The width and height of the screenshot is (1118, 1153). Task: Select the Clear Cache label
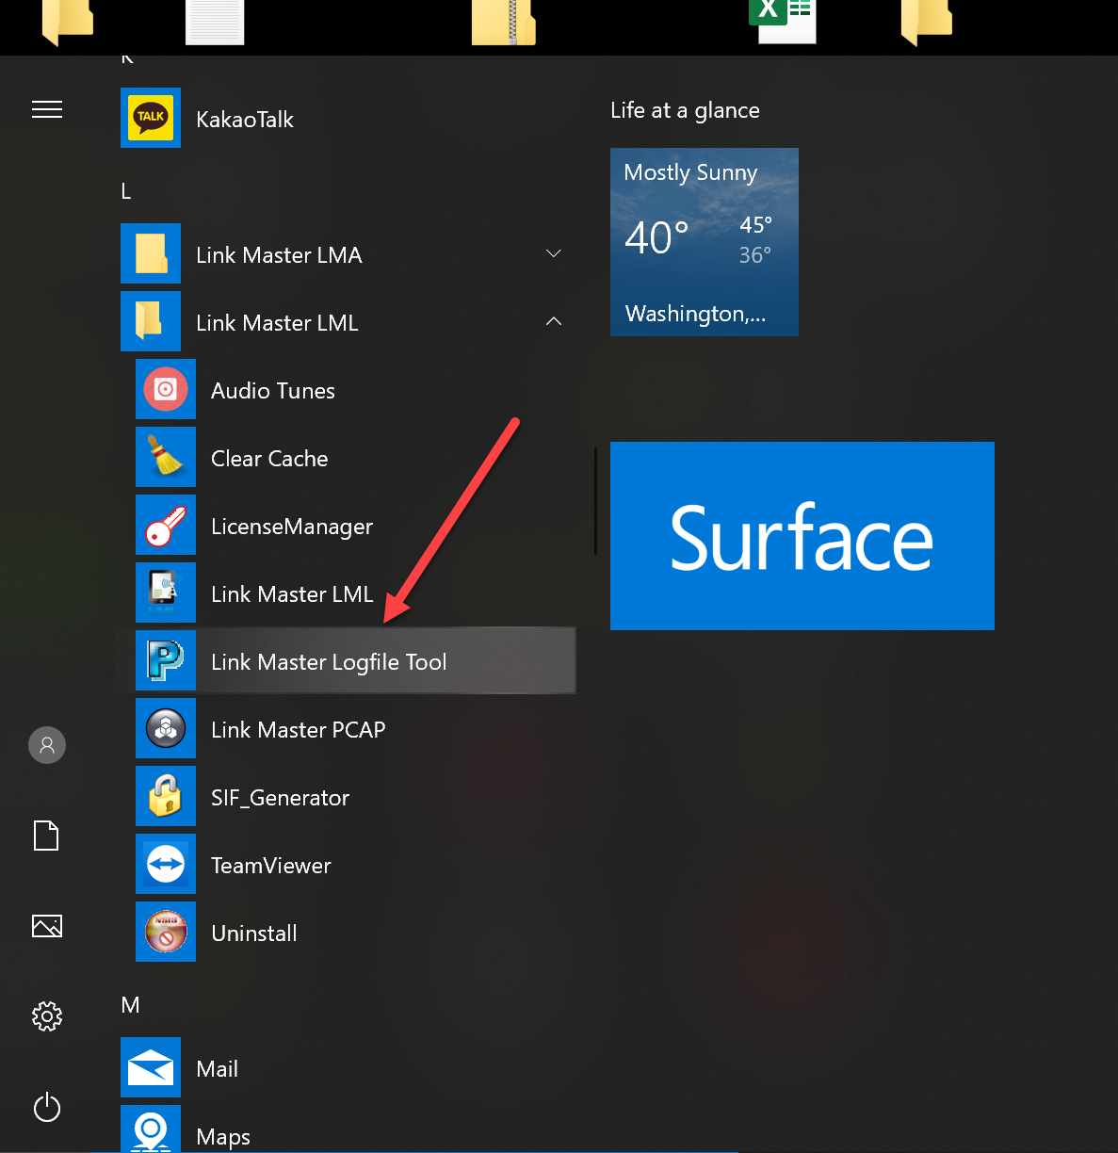[x=269, y=459]
